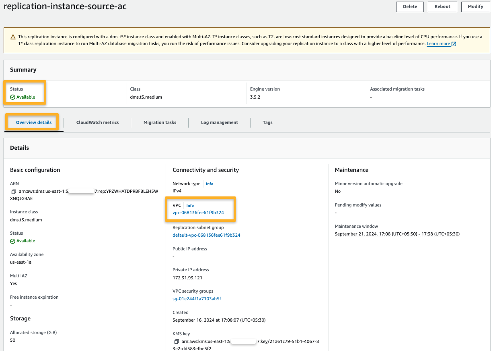Select the Log management tab
This screenshot has width=491, height=351.
(x=219, y=122)
